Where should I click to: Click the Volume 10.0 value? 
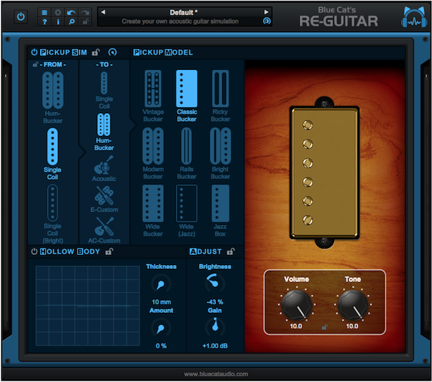tap(296, 326)
